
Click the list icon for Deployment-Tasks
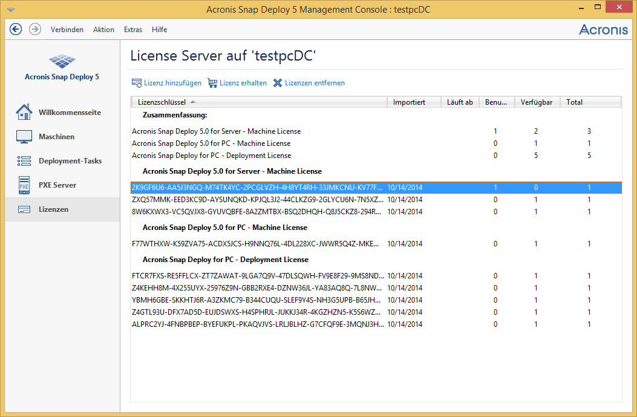coord(24,161)
